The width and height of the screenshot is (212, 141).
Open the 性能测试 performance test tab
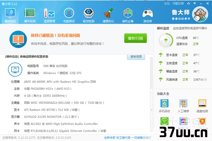click(x=69, y=15)
